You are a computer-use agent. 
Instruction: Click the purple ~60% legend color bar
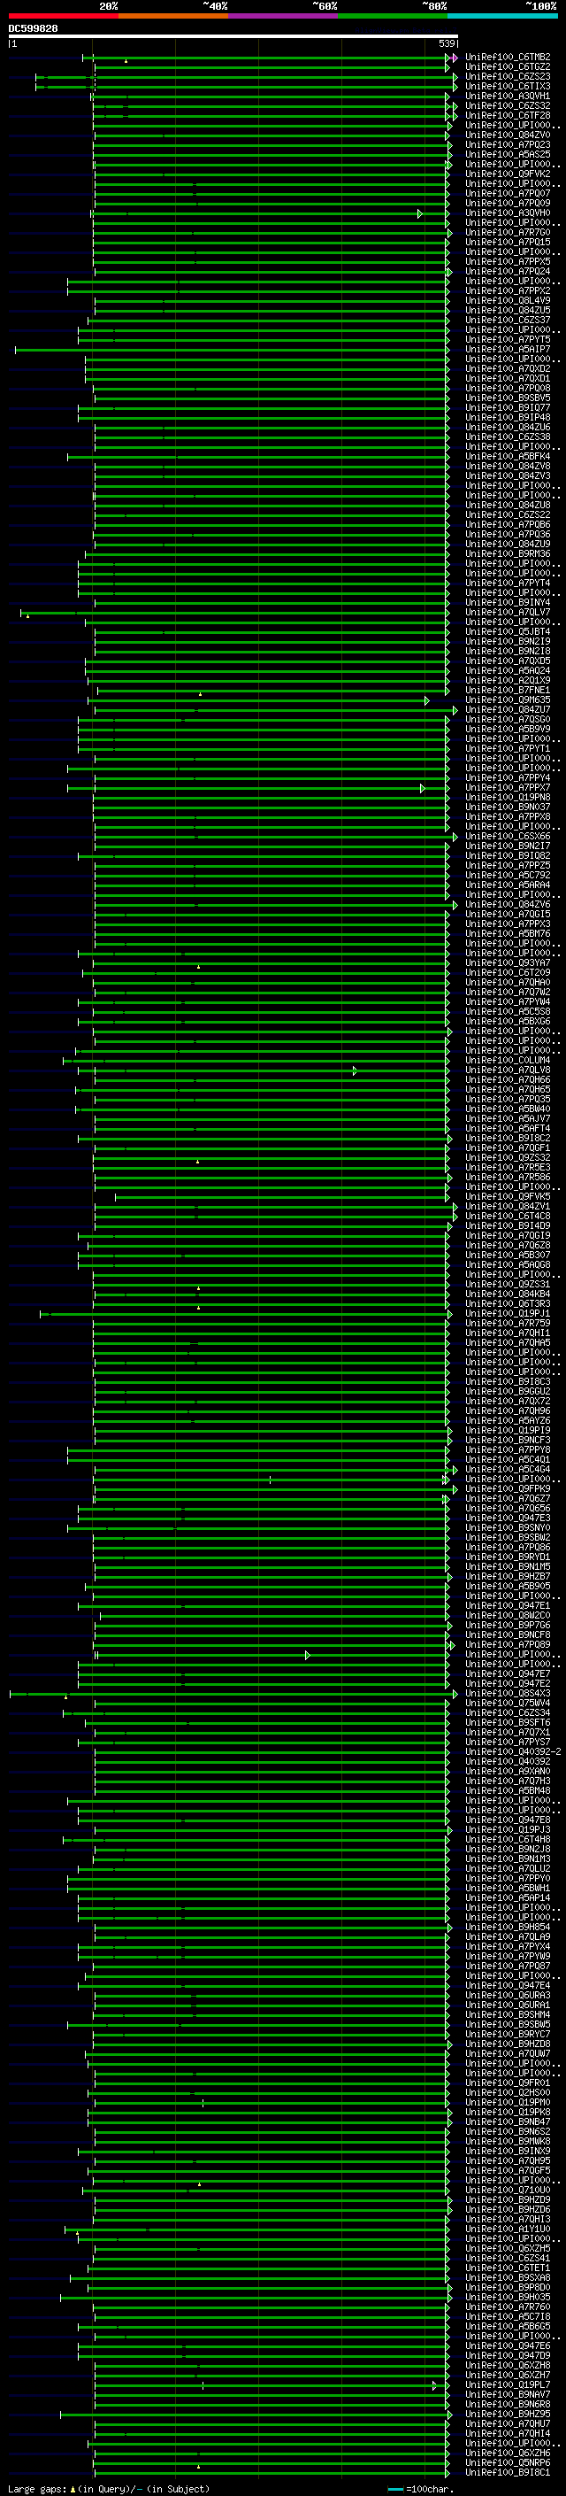282,16
